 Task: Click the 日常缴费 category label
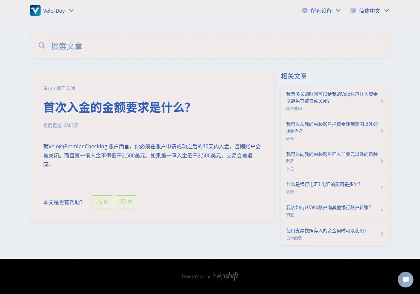294,238
